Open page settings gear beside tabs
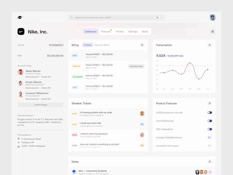Screen dimensions: 233x175 pos(213,32)
